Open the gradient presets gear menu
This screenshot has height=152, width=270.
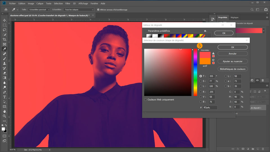[205, 31]
